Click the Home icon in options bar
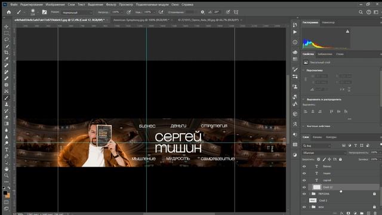 [x=9, y=12]
